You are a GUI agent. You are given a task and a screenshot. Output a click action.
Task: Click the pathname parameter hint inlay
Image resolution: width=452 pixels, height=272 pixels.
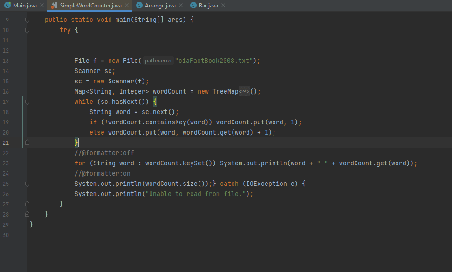(x=158, y=61)
